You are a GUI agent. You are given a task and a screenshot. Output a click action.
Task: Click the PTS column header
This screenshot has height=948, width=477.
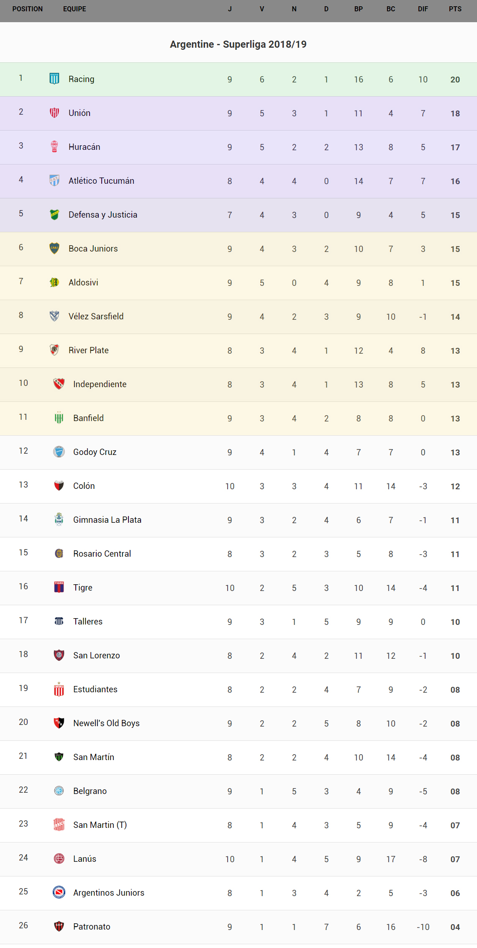tap(455, 9)
